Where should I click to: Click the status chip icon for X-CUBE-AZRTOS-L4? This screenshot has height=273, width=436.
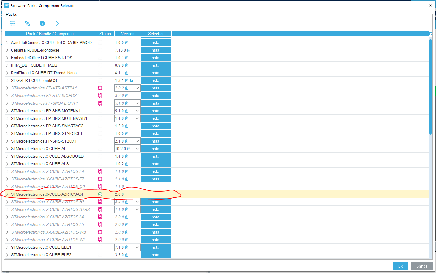pos(100,217)
